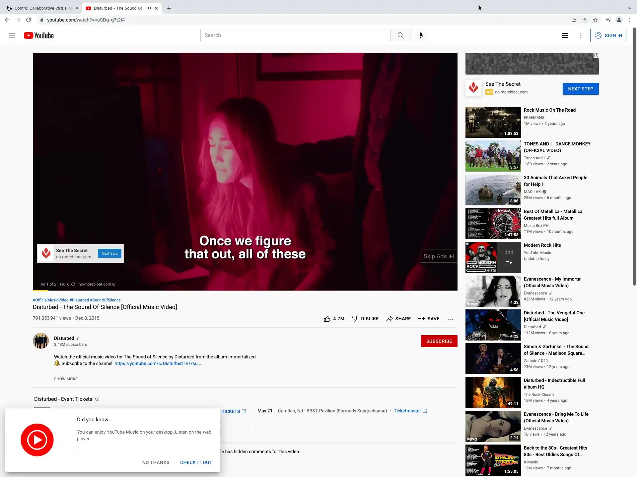The width and height of the screenshot is (637, 477).
Task: Click the magnifier search button
Action: (x=400, y=35)
